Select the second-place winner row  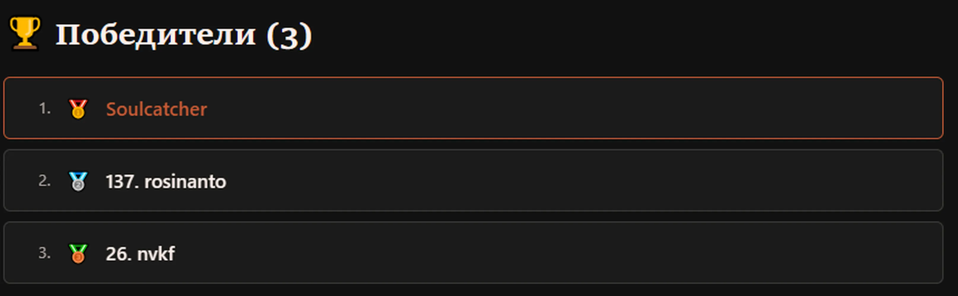(473, 180)
